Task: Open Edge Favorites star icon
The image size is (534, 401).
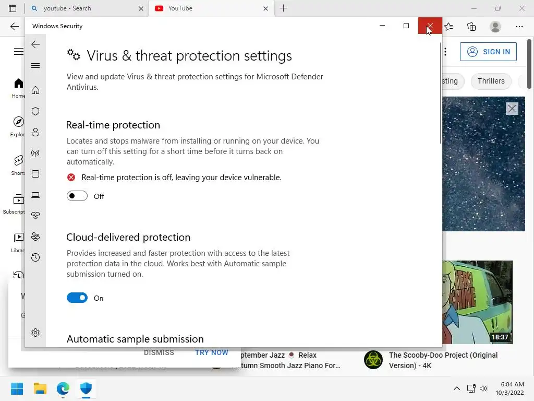Action: [448, 27]
